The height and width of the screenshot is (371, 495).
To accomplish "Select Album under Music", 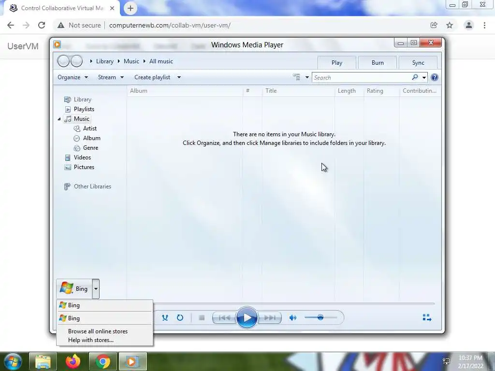I will tap(91, 138).
